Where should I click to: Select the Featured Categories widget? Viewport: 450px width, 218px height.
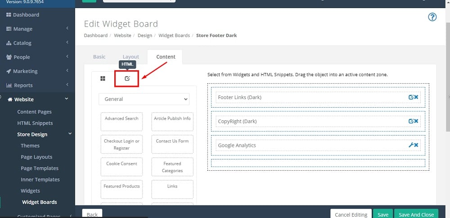click(x=172, y=167)
